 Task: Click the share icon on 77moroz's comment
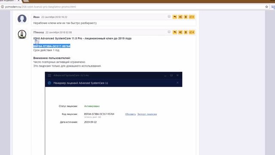tap(180, 32)
